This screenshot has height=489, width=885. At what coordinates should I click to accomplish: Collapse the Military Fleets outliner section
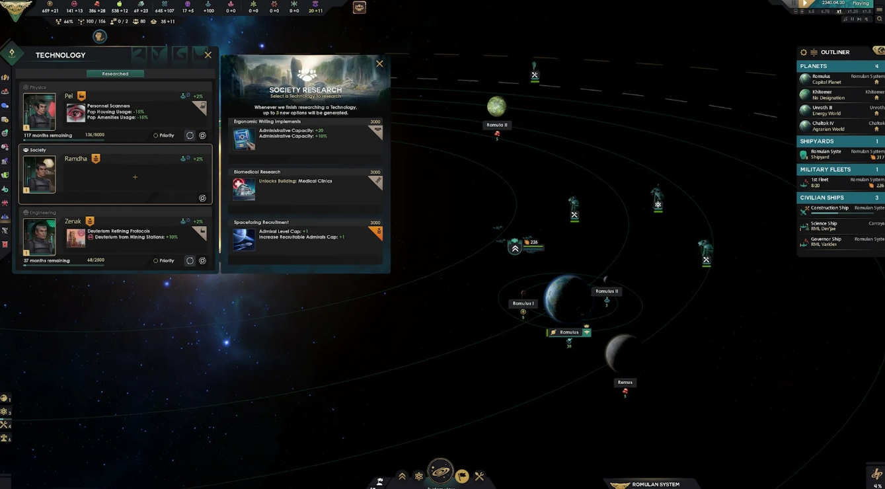839,170
